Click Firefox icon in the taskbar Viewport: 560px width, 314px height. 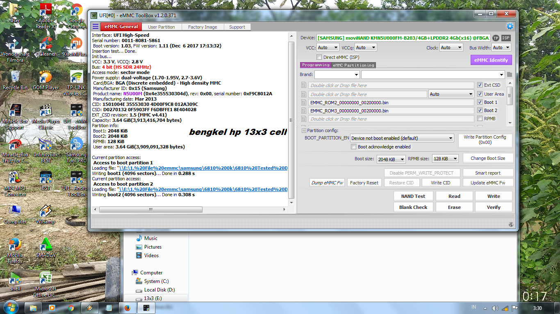127,307
